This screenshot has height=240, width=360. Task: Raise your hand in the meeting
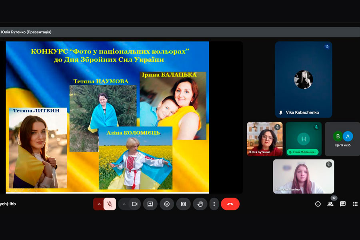tap(200, 204)
